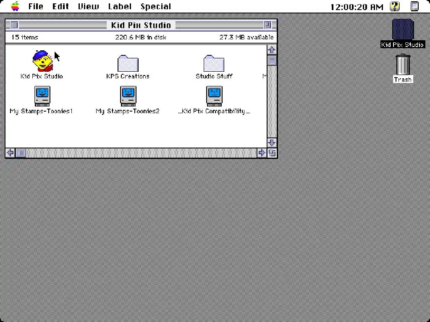The height and width of the screenshot is (322, 430).
Task: Click the Trash icon on the desktop
Action: 403,64
